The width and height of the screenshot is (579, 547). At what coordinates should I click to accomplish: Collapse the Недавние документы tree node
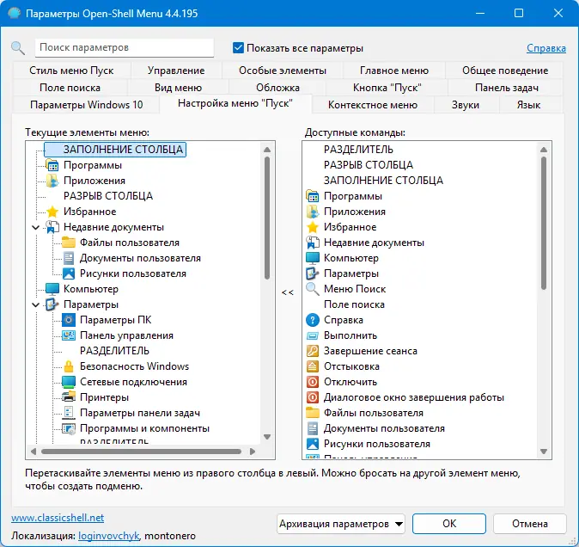point(36,227)
